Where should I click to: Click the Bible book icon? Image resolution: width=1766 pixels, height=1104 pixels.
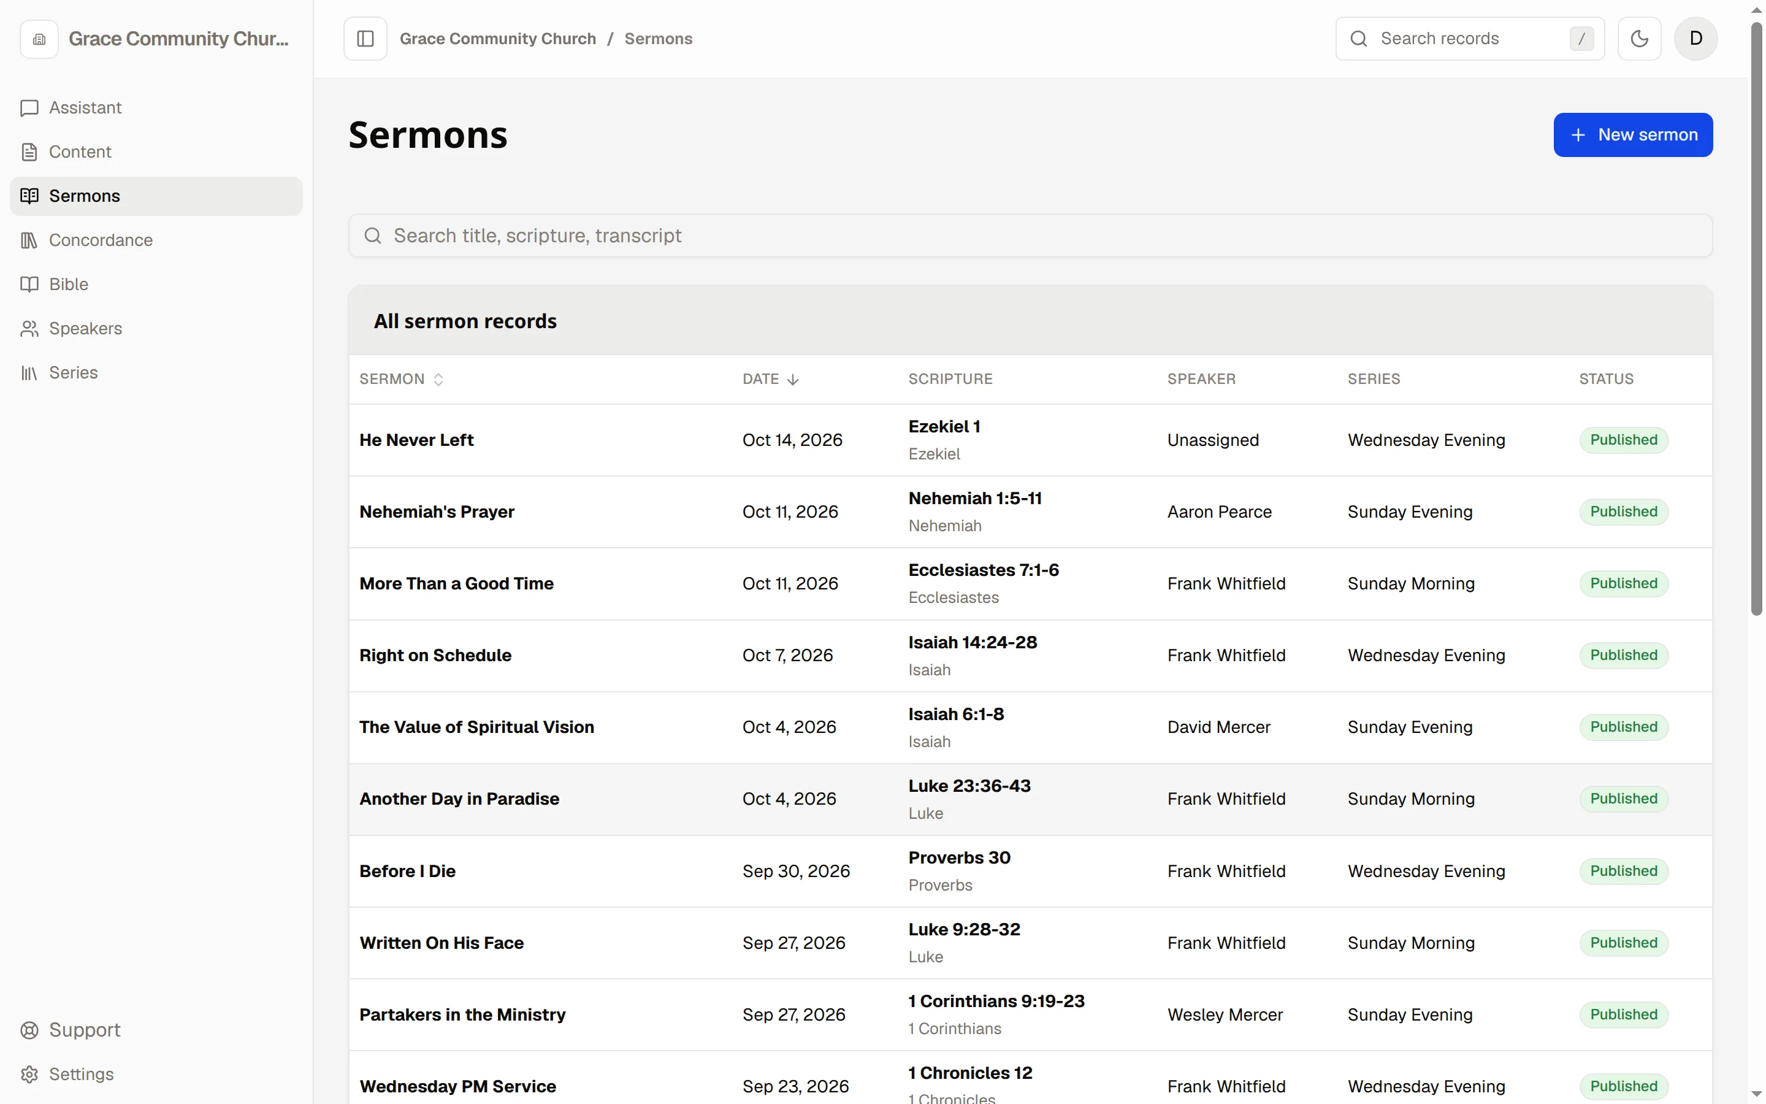point(29,284)
